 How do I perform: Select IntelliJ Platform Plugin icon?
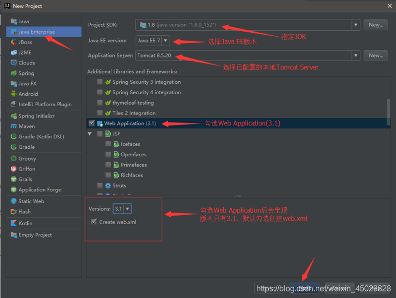coord(14,104)
